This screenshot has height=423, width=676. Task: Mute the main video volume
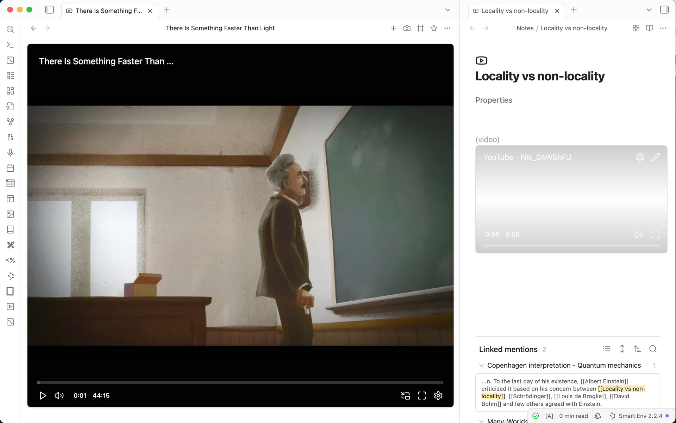(x=59, y=396)
